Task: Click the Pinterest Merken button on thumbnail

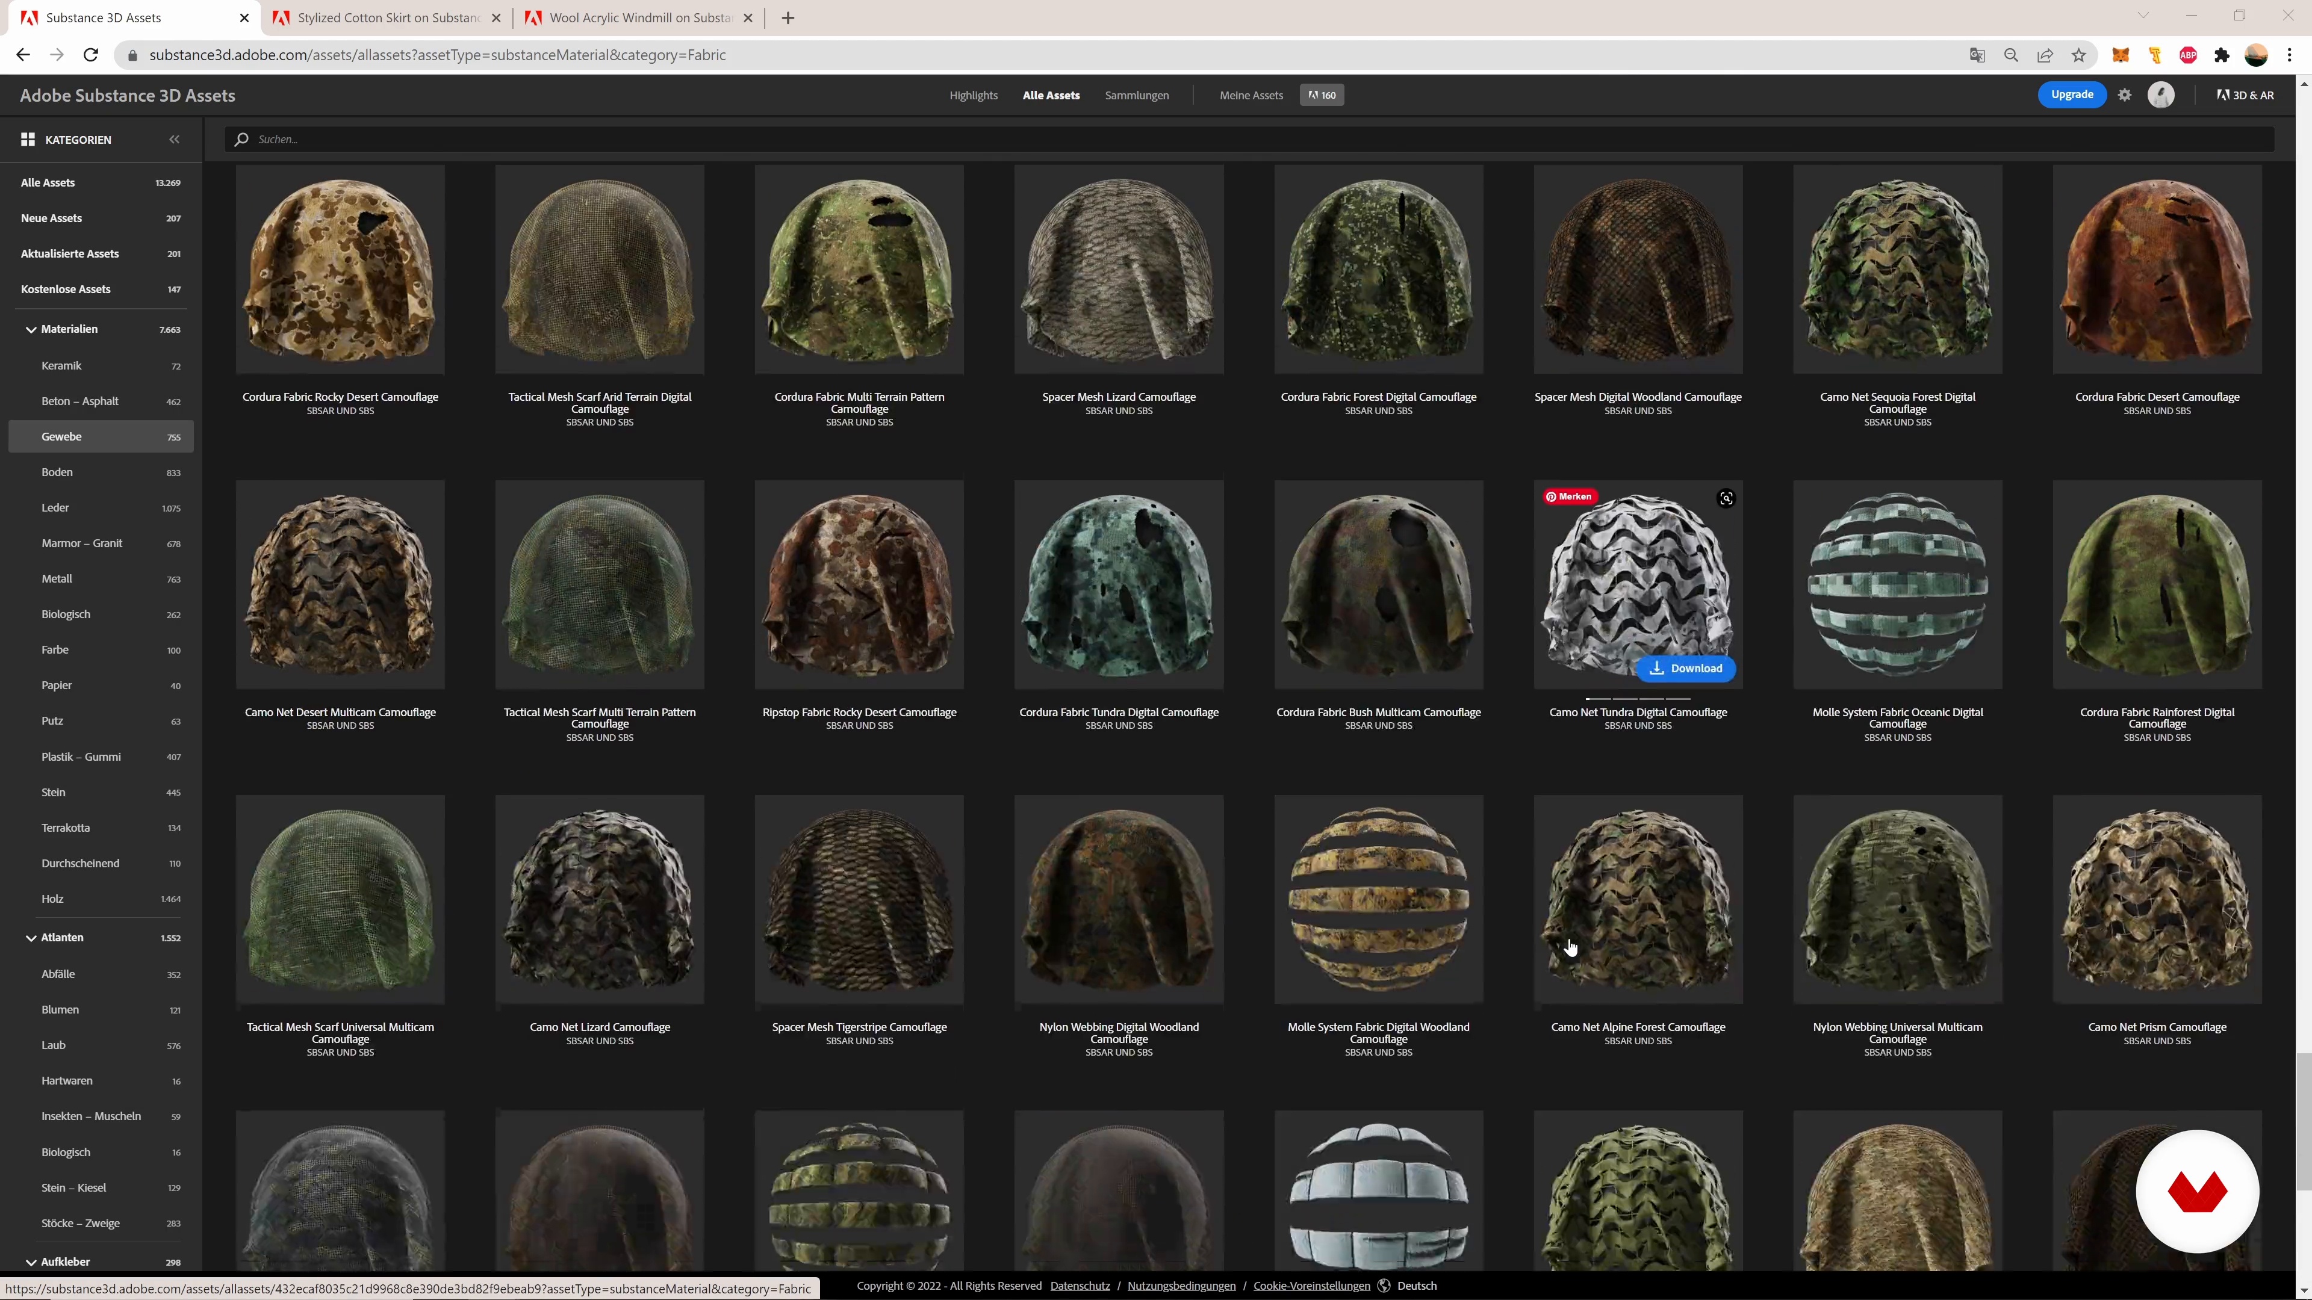Action: [x=1569, y=496]
